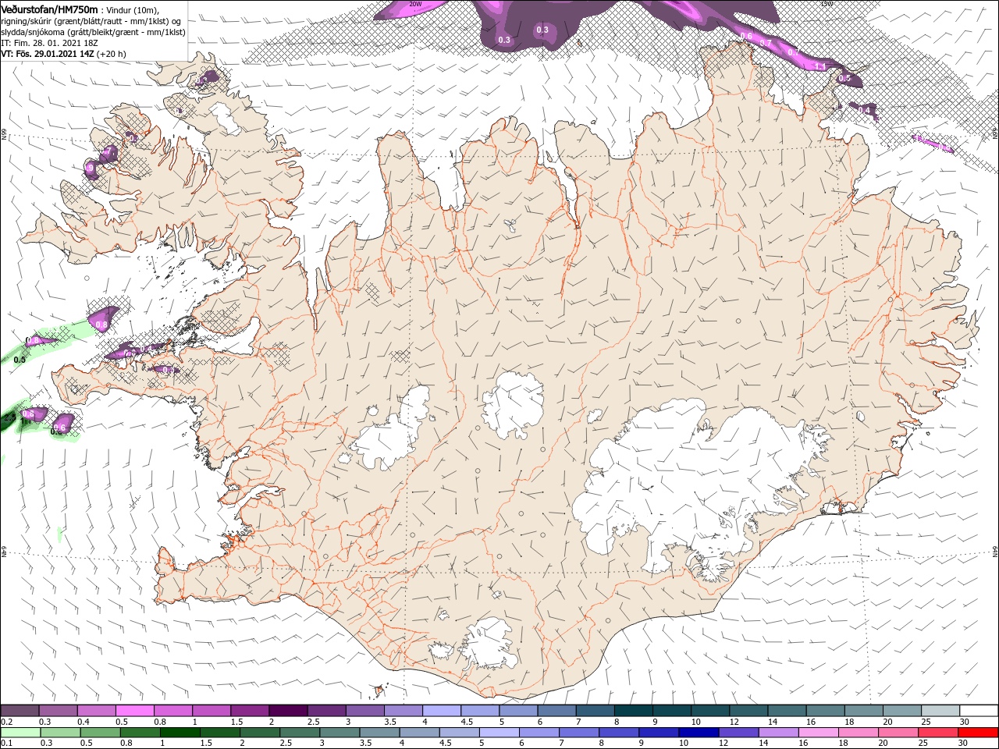Select the dark green lower legend swatch at 1
The height and width of the screenshot is (749, 999).
(x=180, y=733)
